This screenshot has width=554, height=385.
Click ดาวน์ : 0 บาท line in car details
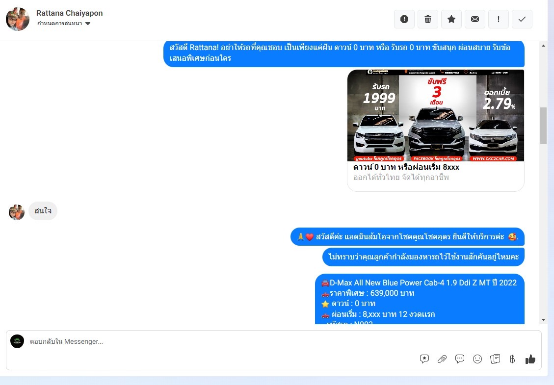click(x=348, y=304)
